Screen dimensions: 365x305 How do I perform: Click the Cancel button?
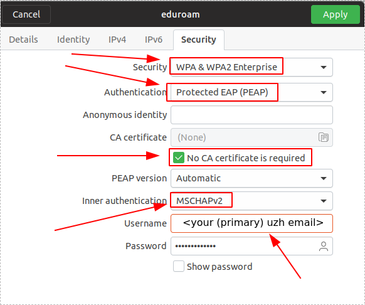tap(26, 14)
